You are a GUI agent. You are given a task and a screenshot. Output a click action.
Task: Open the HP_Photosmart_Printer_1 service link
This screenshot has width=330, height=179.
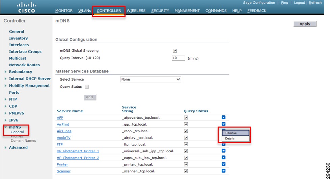point(78,151)
